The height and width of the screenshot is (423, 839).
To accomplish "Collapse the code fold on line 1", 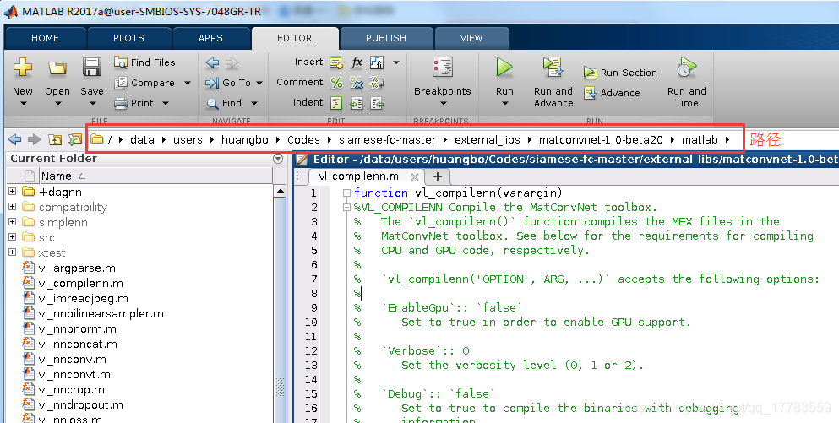I will (346, 193).
